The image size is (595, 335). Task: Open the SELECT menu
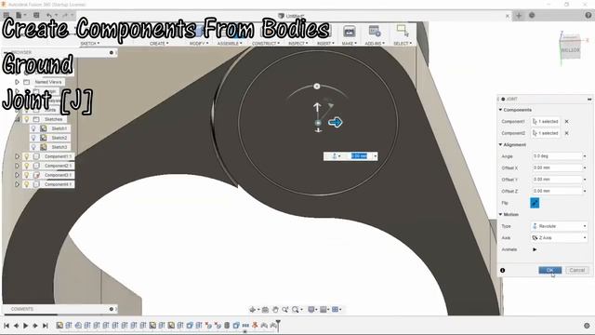[403, 44]
